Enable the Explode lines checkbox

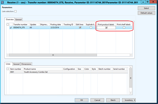(x=91, y=27)
